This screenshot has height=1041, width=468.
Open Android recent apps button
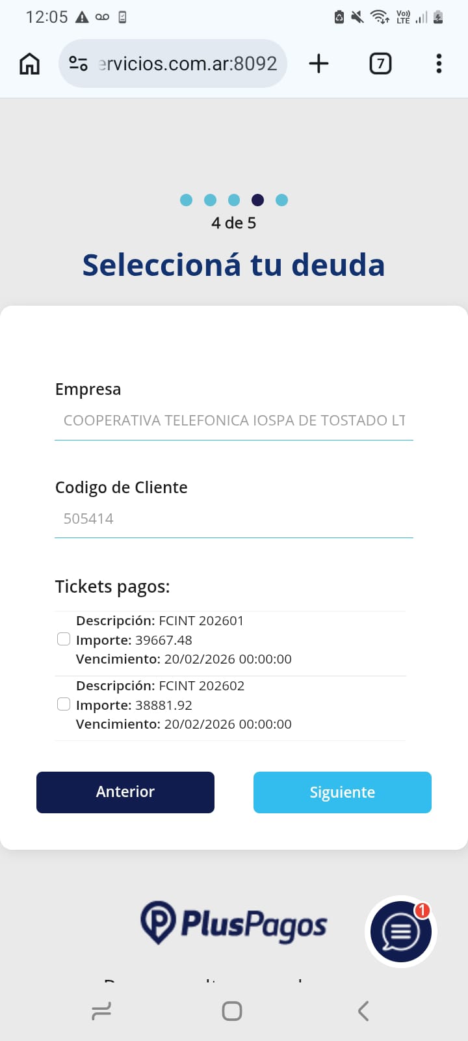[x=101, y=1010]
